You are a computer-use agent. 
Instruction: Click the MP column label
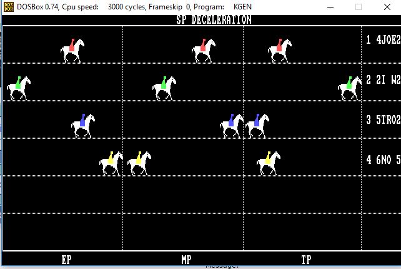[x=186, y=260]
